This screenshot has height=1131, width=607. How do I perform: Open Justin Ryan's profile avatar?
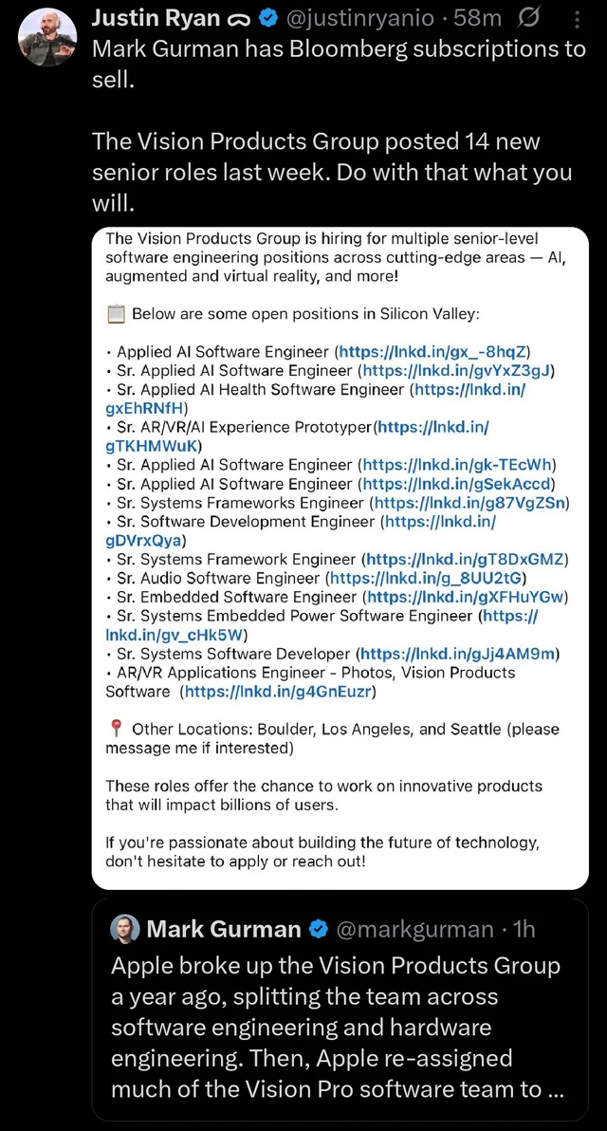[x=46, y=38]
